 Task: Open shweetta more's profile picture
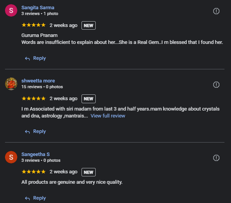11,84
